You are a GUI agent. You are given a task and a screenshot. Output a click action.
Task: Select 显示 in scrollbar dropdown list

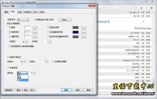[23, 80]
